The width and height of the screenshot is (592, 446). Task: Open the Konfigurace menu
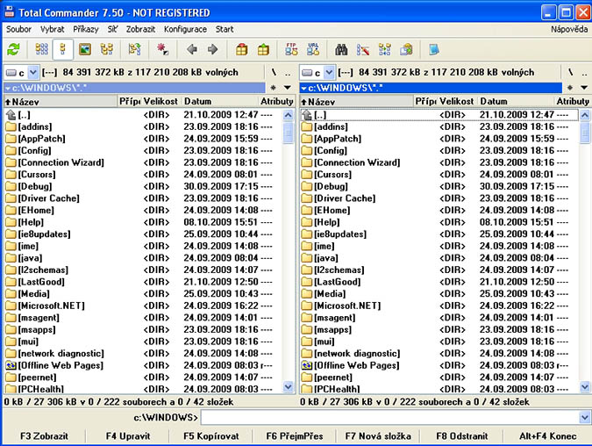[185, 29]
